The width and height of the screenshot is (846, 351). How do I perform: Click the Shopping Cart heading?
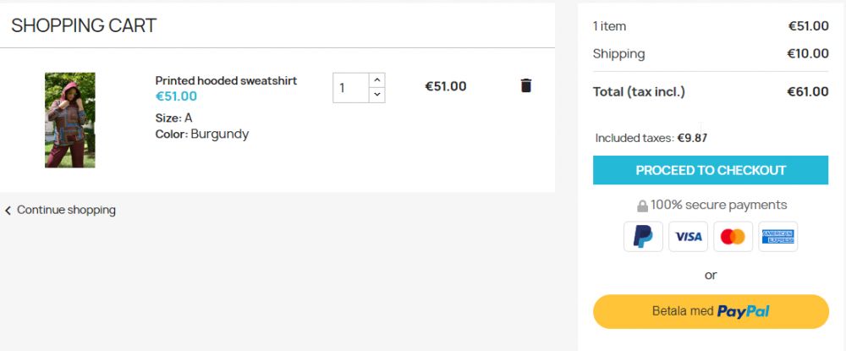tap(84, 25)
